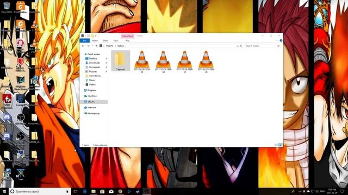The image size is (348, 195).
Task: Switch to the View ribbon tab
Action: tap(116, 41)
